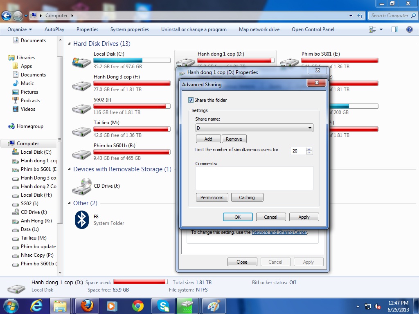
Task: Confirm Advanced Sharing with OK
Action: click(x=238, y=217)
